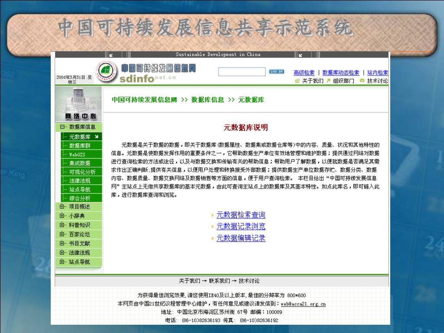
Task: Click the sdinfo round logo emblem
Action: click(106, 71)
